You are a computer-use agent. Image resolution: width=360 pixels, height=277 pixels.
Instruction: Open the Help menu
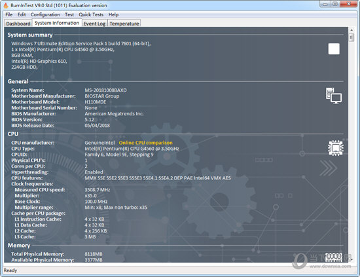tap(113, 14)
